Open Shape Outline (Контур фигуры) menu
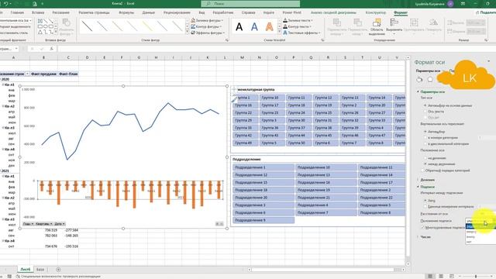 (x=207, y=26)
